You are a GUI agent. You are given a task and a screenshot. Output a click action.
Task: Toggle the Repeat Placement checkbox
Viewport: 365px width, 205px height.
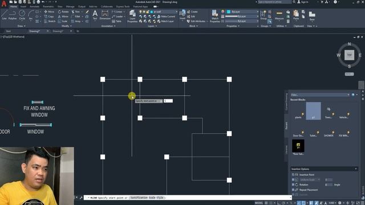click(x=293, y=190)
